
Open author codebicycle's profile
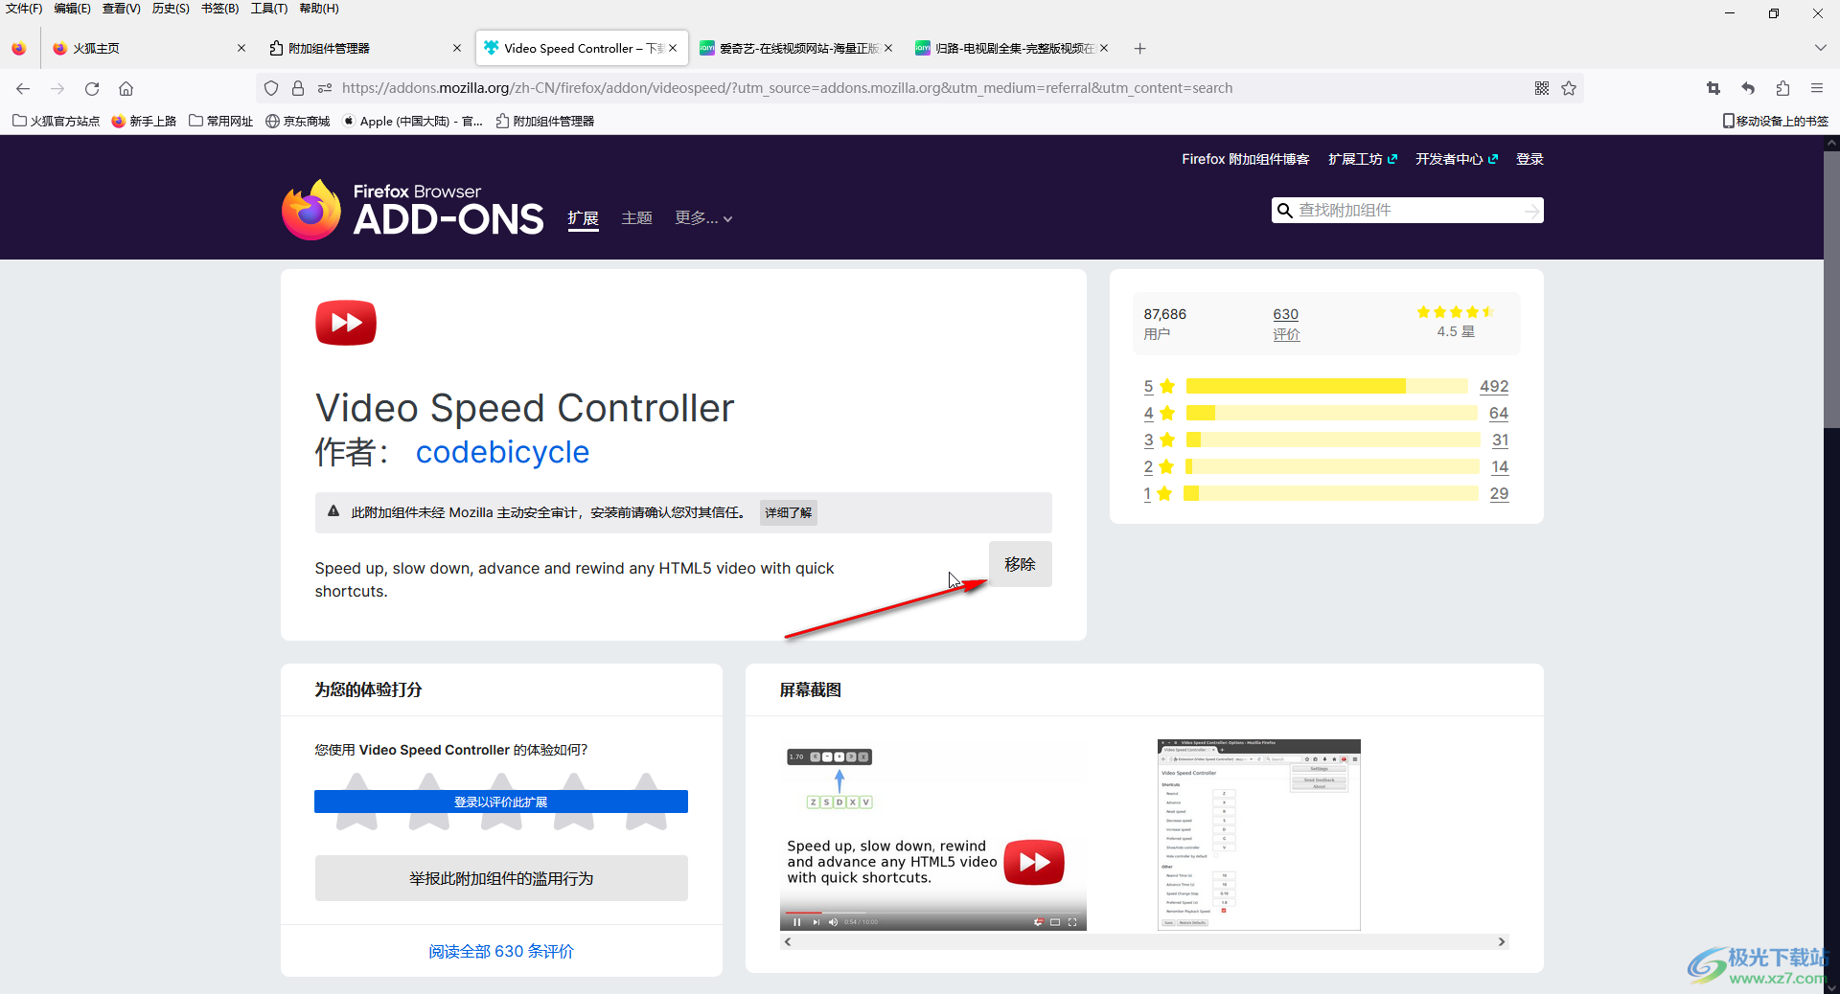pos(502,452)
